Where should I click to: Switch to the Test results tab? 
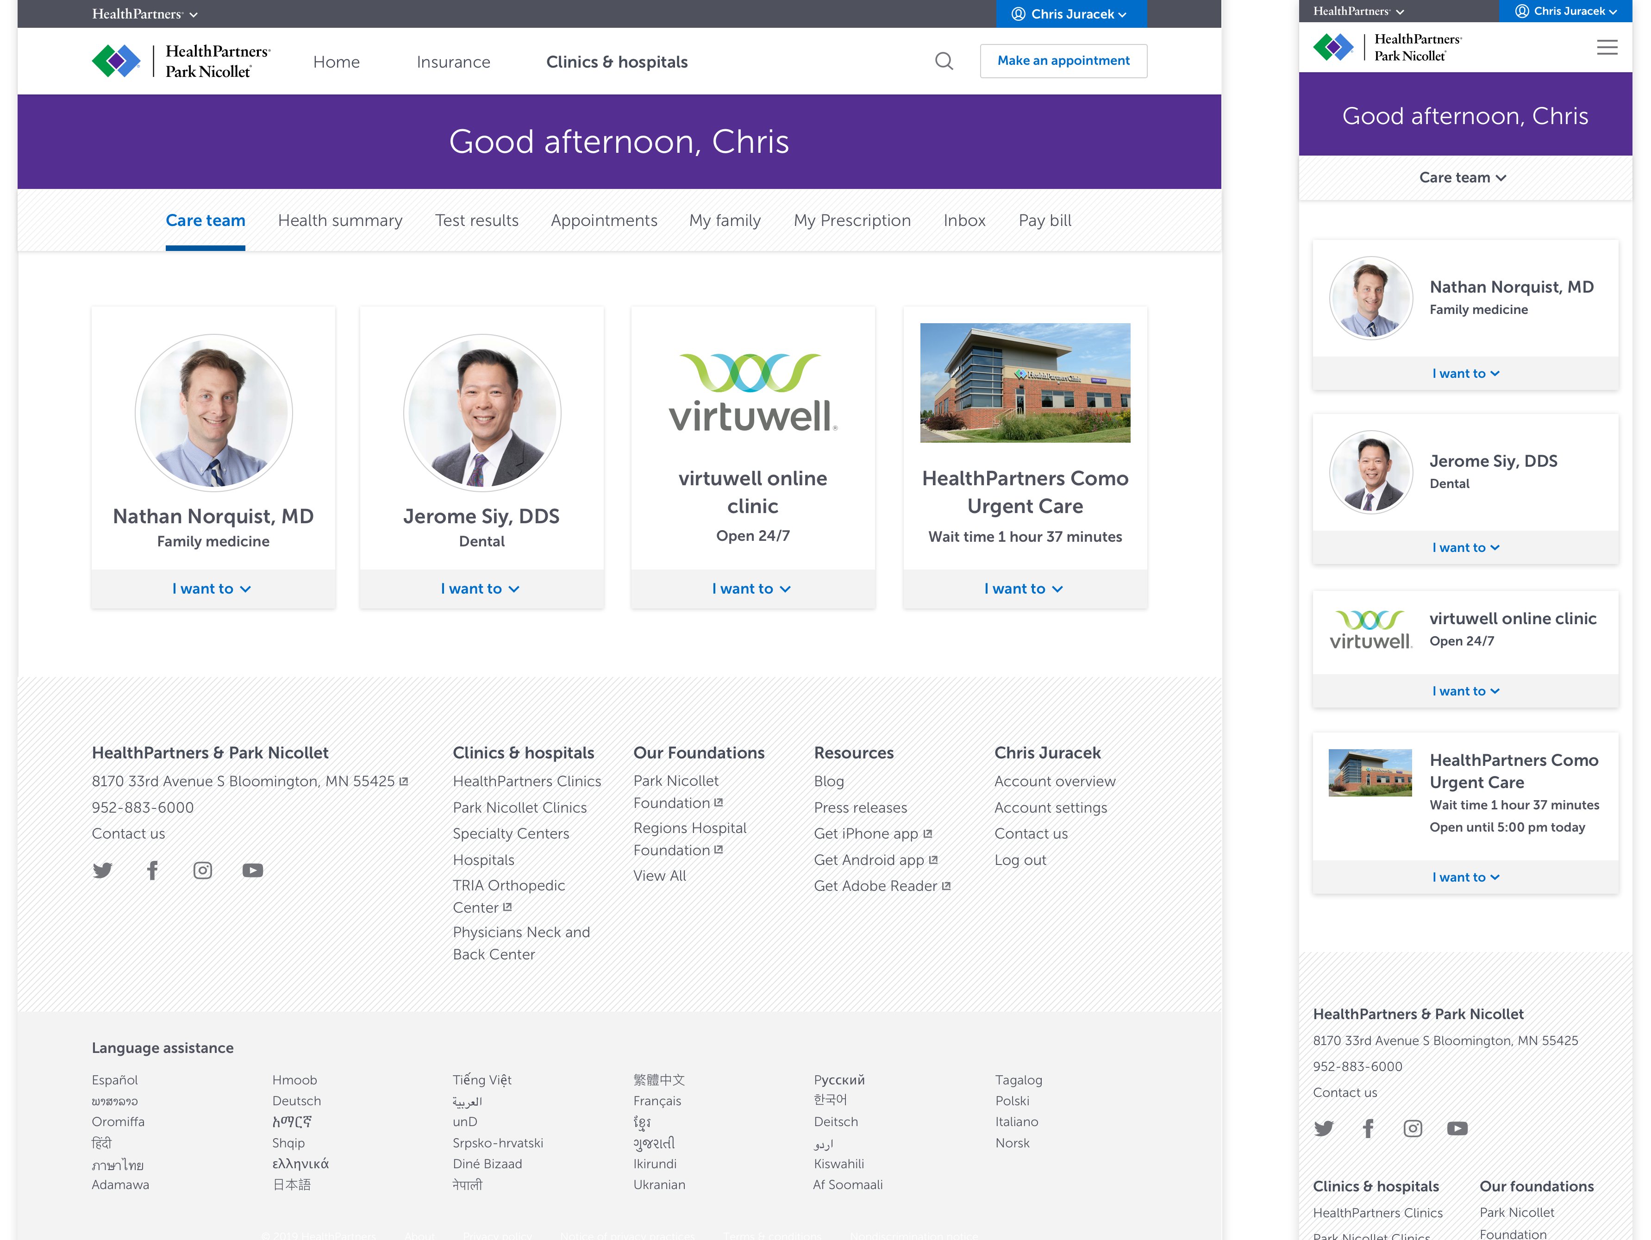(x=476, y=221)
